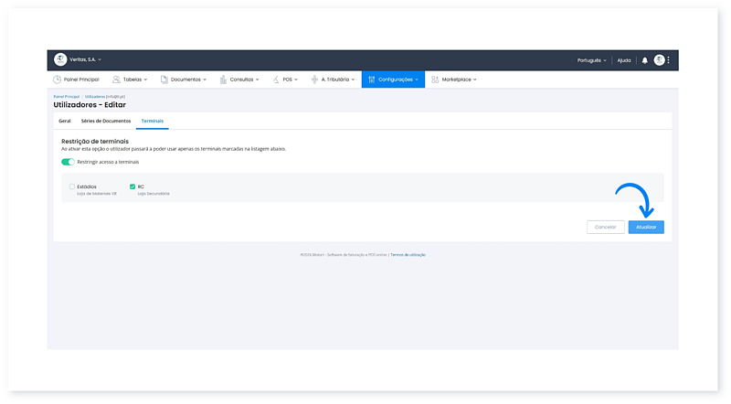Viewport: 731px width, 404px height.
Task: Click the Marketplace grid icon
Action: [435, 80]
